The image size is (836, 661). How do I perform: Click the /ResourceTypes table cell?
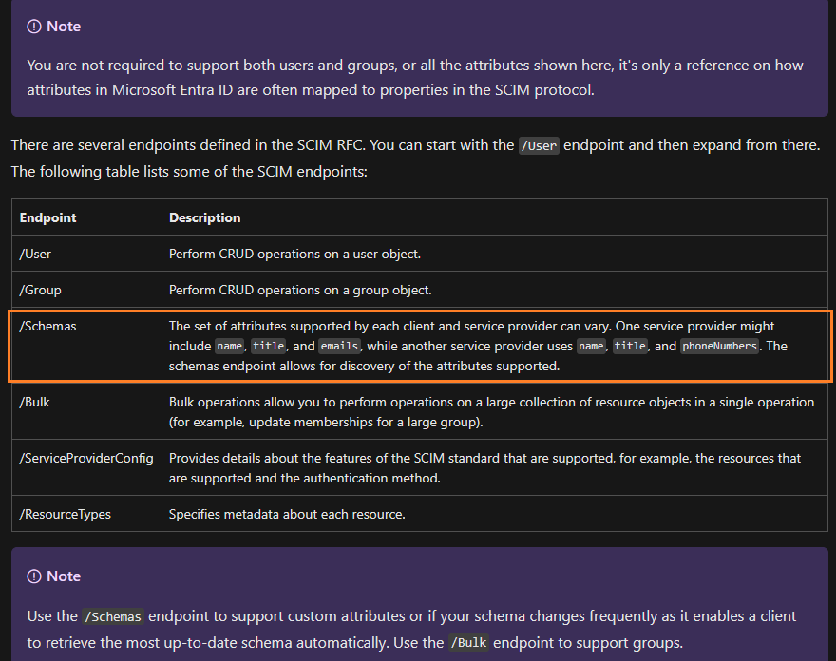coord(86,514)
